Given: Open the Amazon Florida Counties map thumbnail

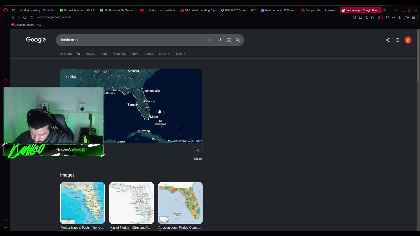Looking at the screenshot, I should pos(180,203).
